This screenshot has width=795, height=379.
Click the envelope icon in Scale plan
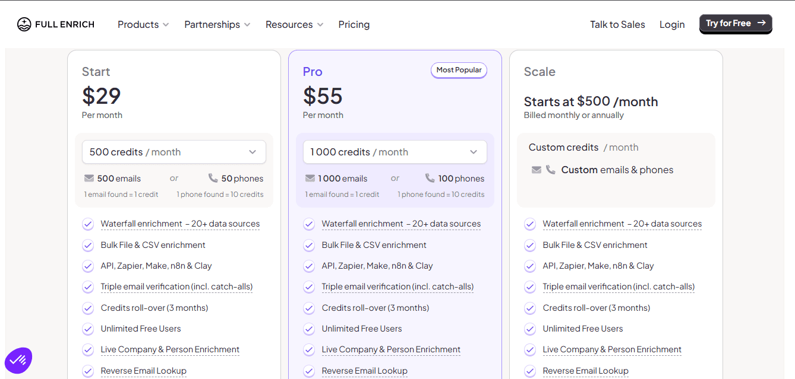(x=537, y=170)
